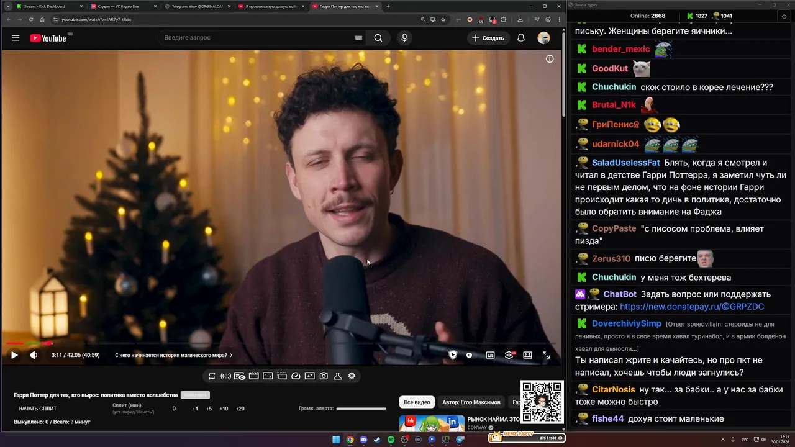This screenshot has height=447, width=795.
Task: Switch to theater mode
Action: click(x=527, y=355)
